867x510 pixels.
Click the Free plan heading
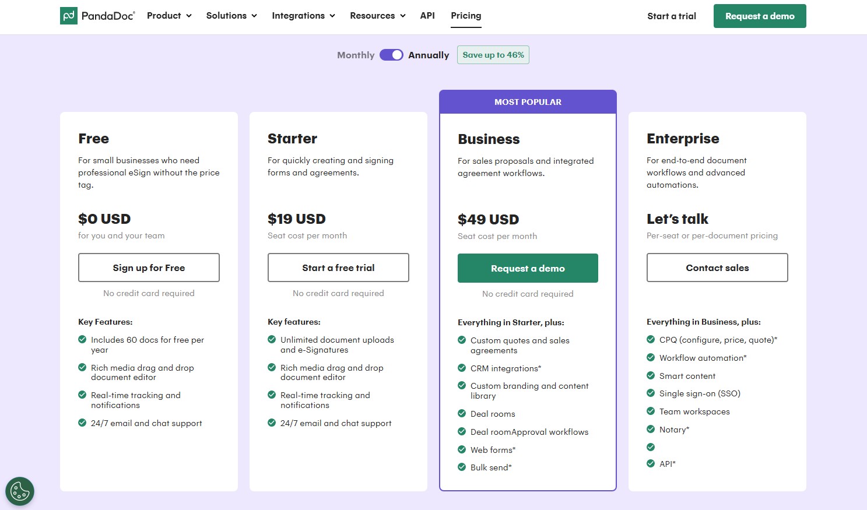[x=93, y=139]
